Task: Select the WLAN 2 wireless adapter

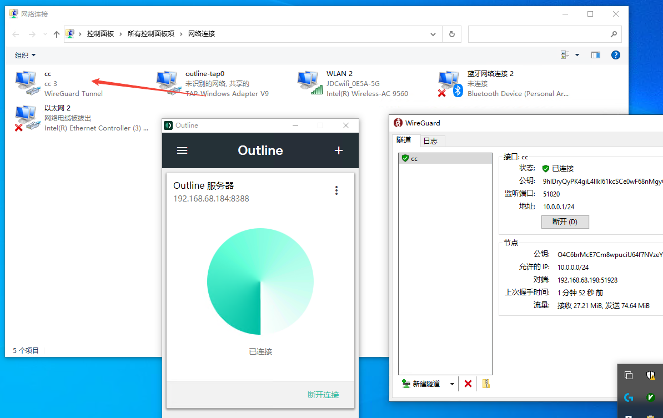Action: [x=353, y=84]
